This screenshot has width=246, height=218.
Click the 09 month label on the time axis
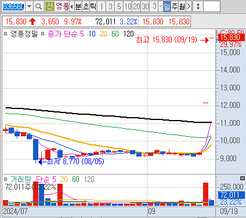coord(152,211)
